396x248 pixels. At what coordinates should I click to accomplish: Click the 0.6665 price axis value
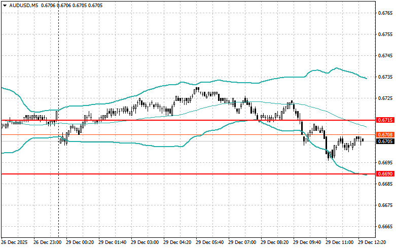386,227
